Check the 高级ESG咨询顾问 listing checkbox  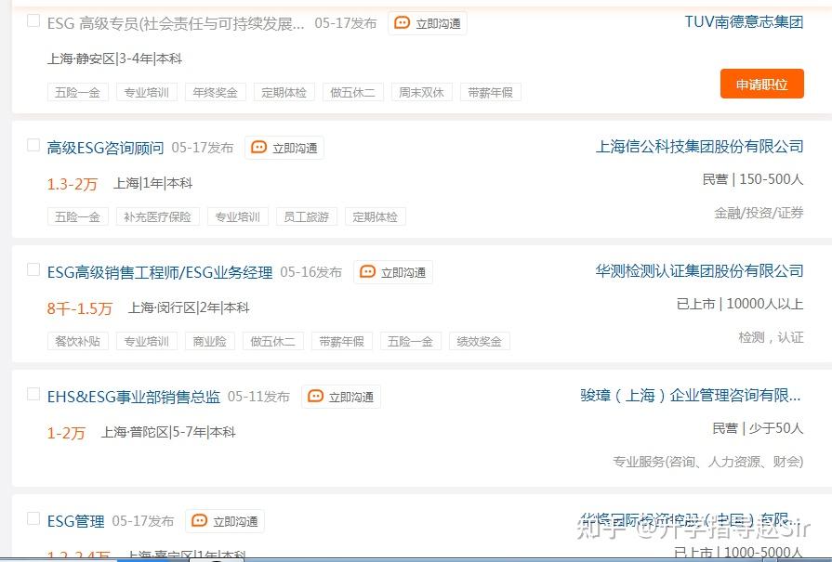32,146
